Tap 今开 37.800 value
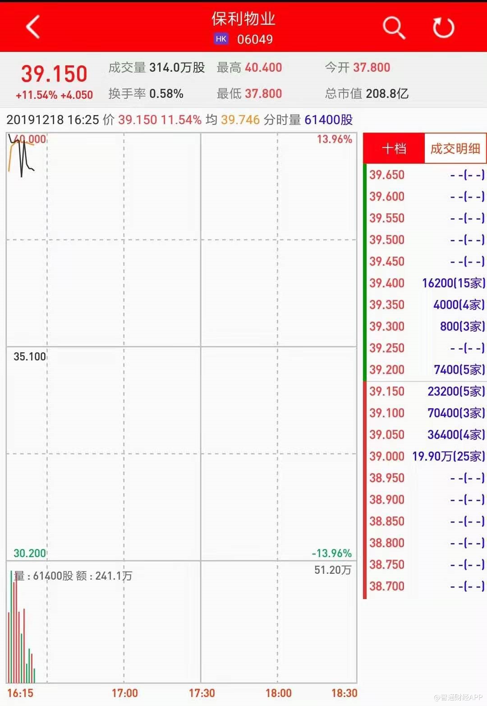 [372, 68]
